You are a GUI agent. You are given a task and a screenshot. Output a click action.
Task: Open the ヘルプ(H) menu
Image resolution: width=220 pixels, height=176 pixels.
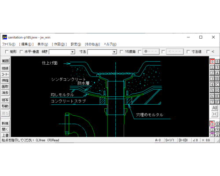point(110,44)
